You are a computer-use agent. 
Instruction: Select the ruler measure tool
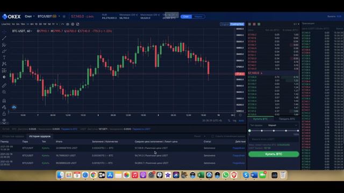pyautogui.click(x=4, y=86)
